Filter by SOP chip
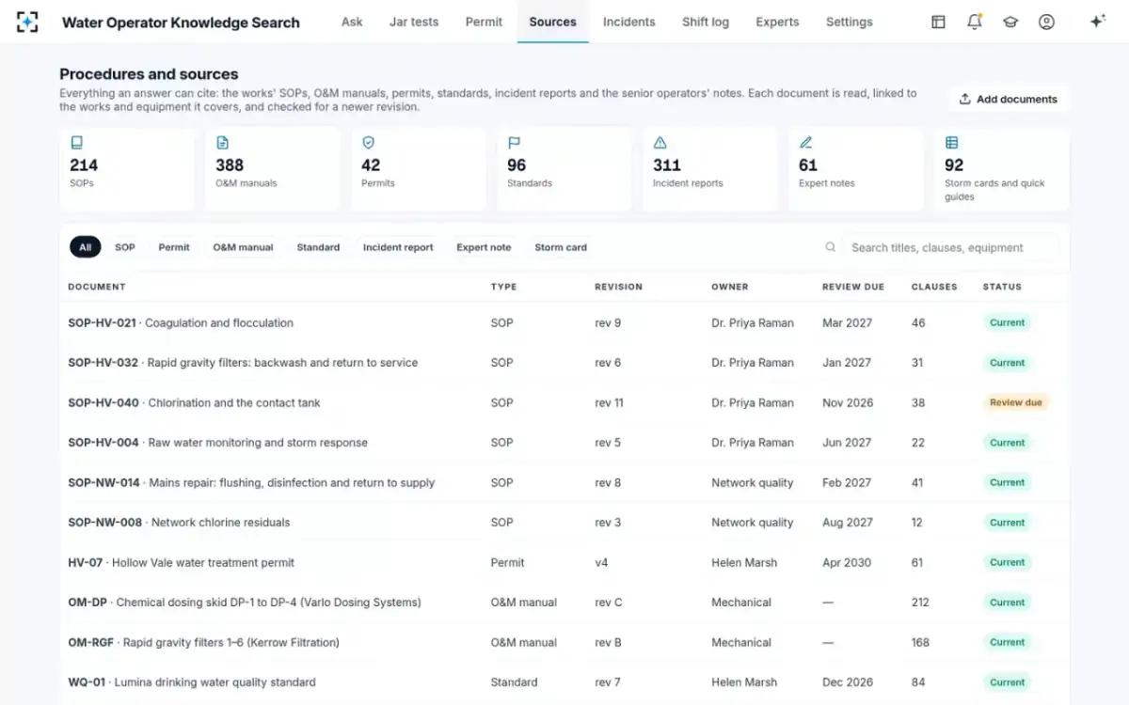The image size is (1129, 705). click(x=125, y=247)
